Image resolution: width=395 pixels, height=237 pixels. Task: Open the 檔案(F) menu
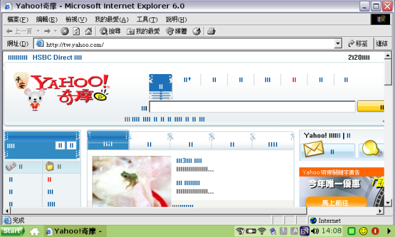pyautogui.click(x=18, y=19)
